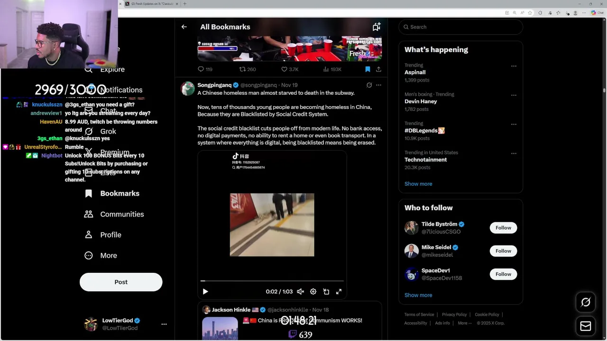
Task: More options for Technotainment trend
Action: pyautogui.click(x=514, y=153)
